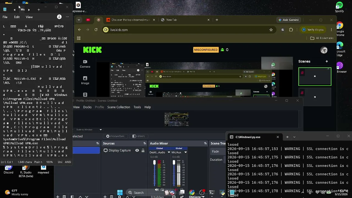Switch to the New Tab tab in Chrome

[x=186, y=20]
